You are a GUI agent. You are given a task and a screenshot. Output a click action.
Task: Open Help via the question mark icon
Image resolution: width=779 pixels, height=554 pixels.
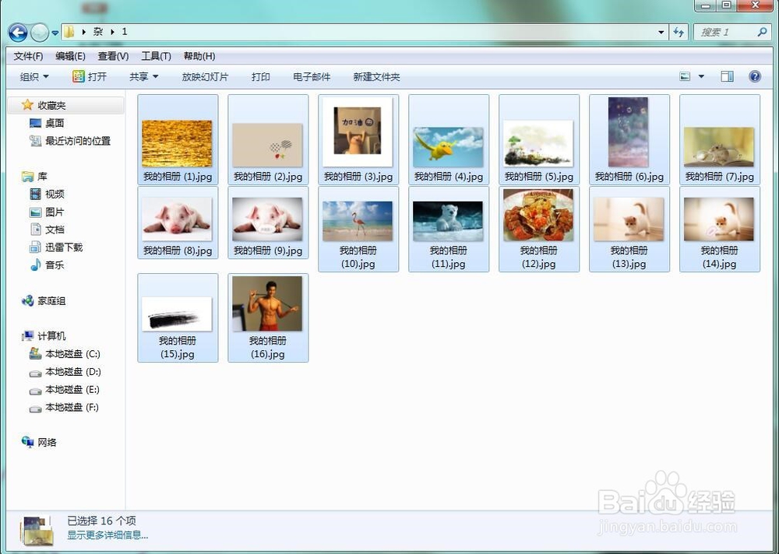[753, 75]
